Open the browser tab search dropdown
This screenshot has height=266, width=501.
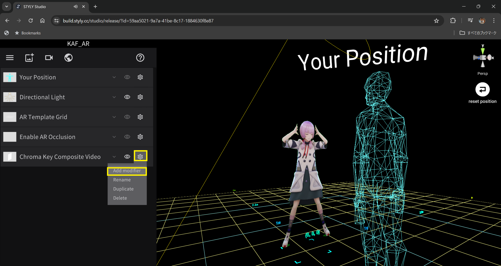7,7
